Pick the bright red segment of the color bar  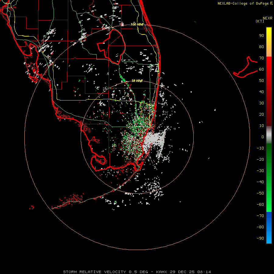click(x=269, y=66)
